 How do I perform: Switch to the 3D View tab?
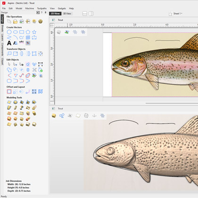click(x=67, y=14)
